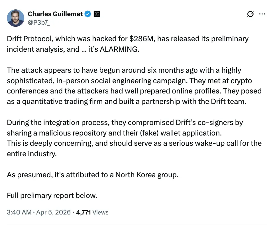This screenshot has width=269, height=225.
Task: Open the three-dot more options menu
Action: (262, 14)
